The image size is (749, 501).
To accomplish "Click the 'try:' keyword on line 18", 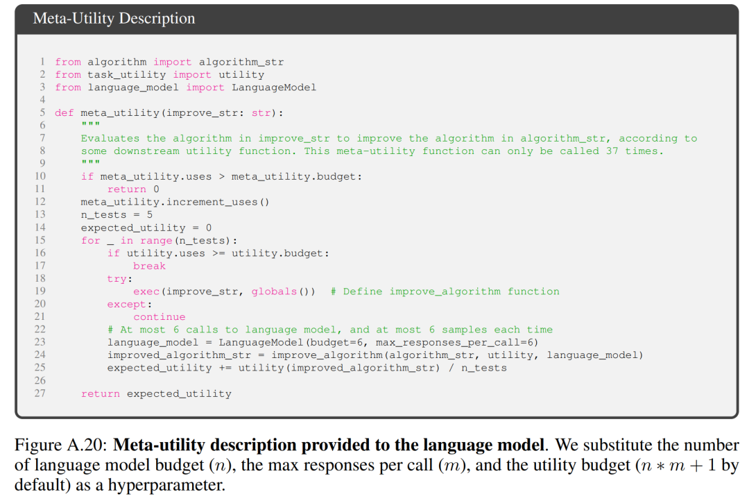I will pos(120,279).
